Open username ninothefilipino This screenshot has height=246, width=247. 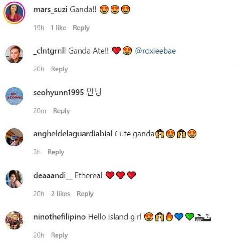pyautogui.click(x=60, y=217)
